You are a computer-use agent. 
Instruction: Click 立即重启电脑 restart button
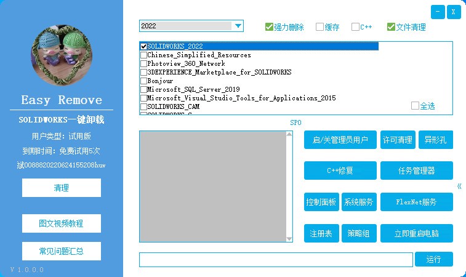click(x=417, y=233)
